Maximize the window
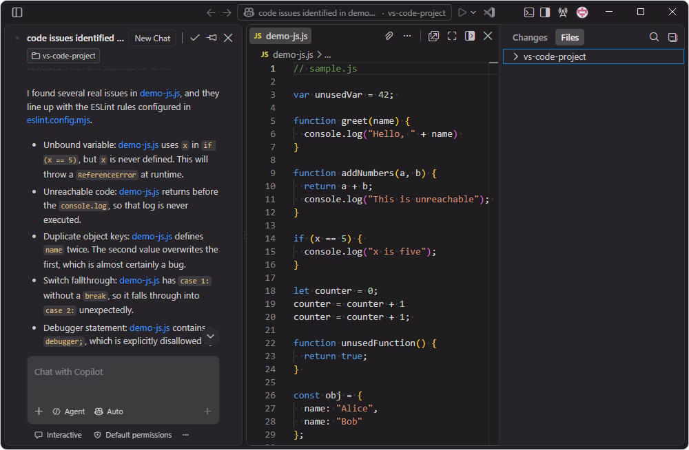 (x=641, y=12)
